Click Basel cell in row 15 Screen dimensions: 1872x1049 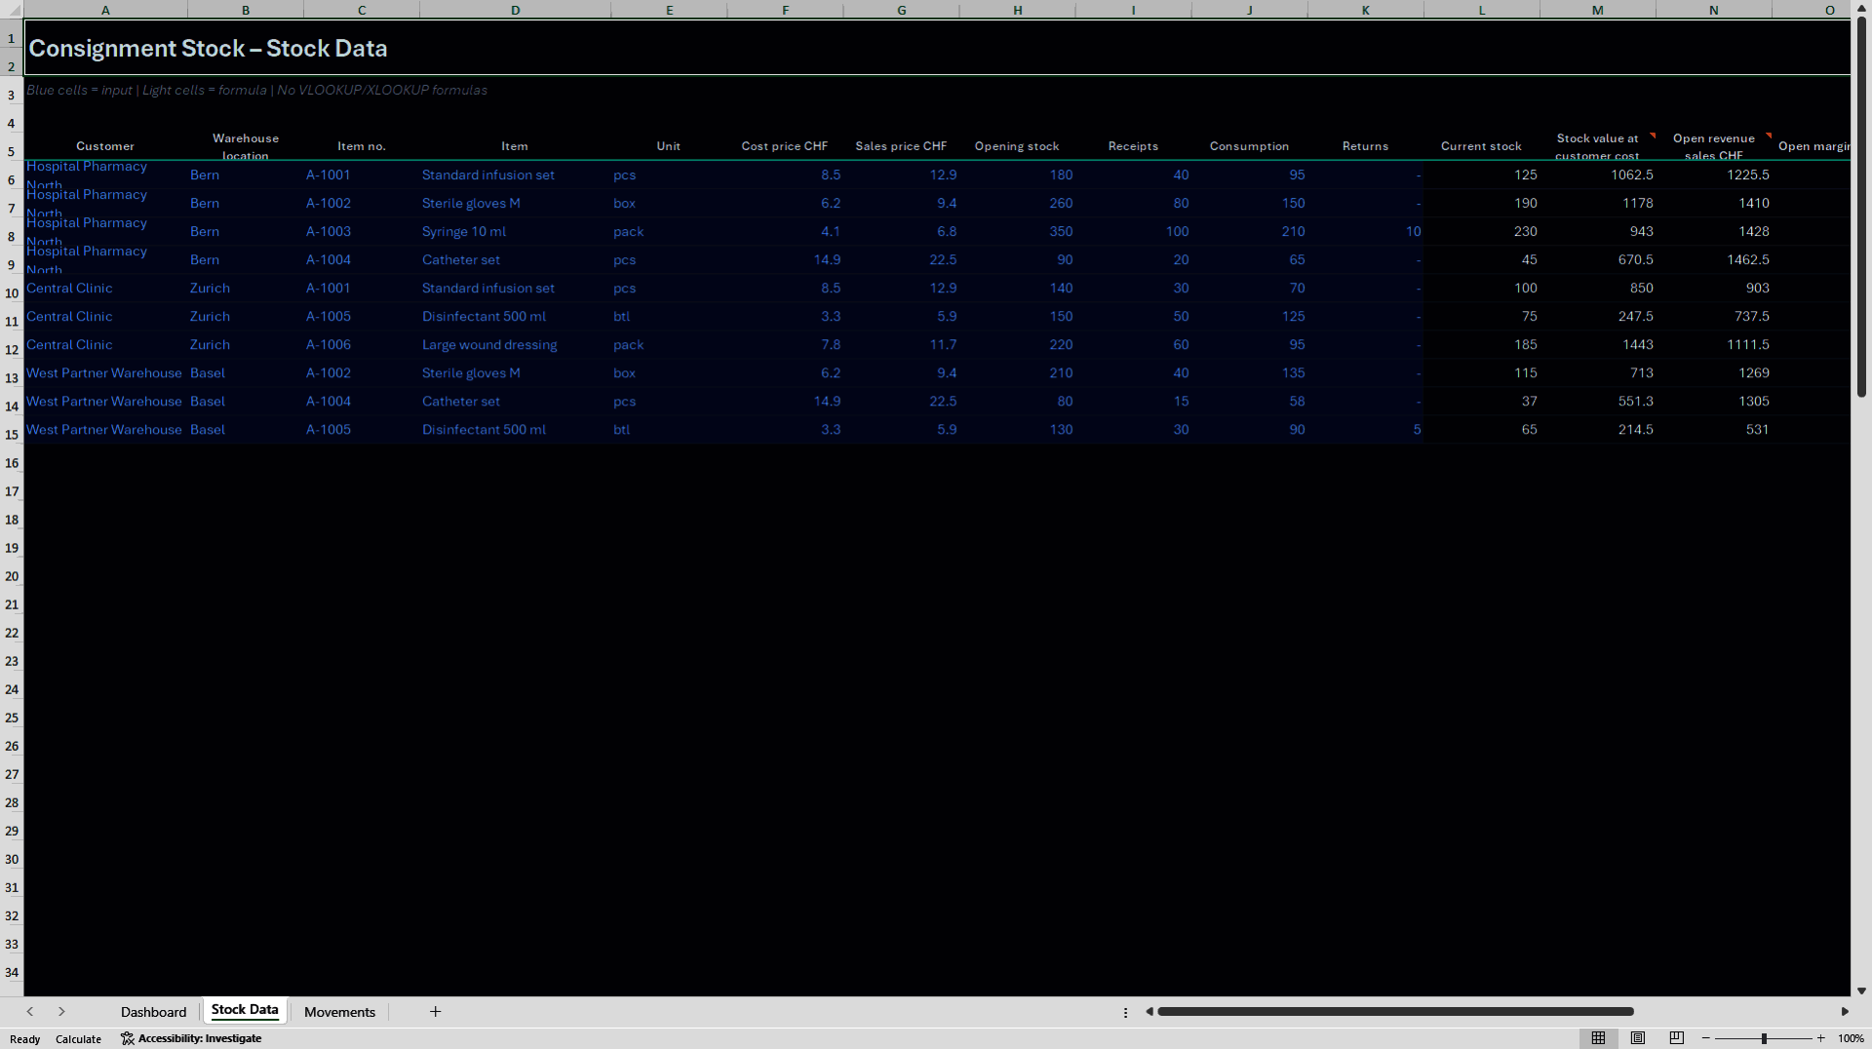(x=246, y=429)
